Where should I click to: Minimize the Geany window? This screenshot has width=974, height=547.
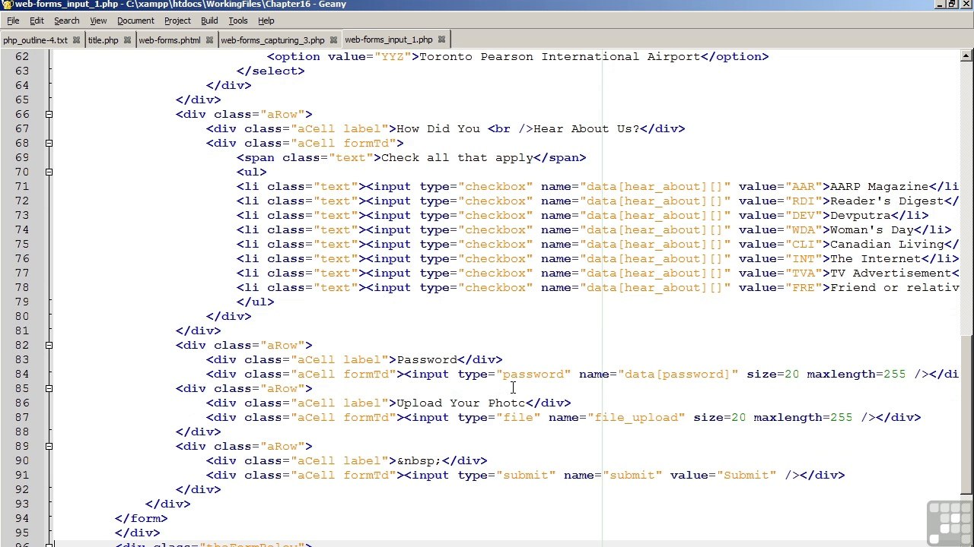938,5
